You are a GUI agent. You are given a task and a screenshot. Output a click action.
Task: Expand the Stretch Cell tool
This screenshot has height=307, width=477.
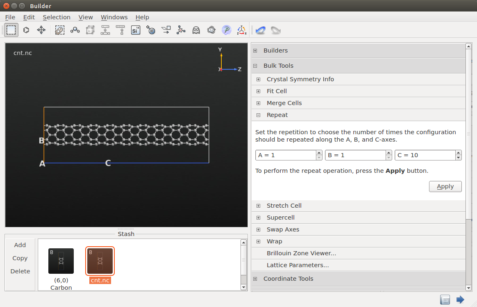tap(258, 206)
